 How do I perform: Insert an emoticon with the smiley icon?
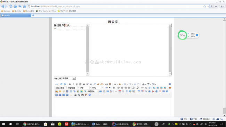60,92
